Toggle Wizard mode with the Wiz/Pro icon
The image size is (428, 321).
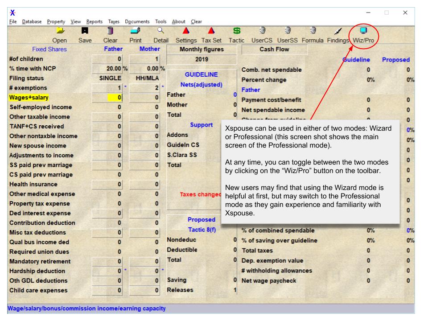click(363, 31)
